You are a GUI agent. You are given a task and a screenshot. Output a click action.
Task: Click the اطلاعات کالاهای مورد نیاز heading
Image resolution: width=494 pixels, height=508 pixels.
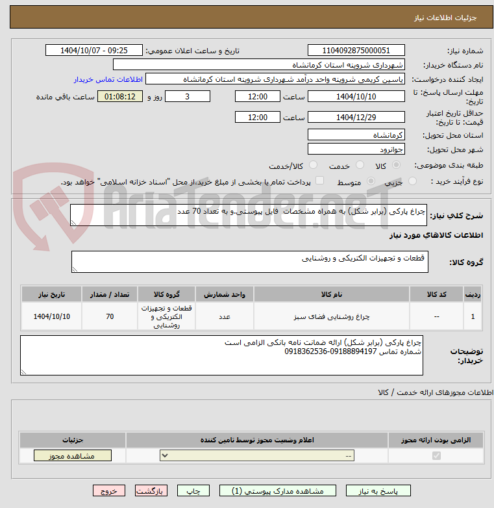click(436, 235)
